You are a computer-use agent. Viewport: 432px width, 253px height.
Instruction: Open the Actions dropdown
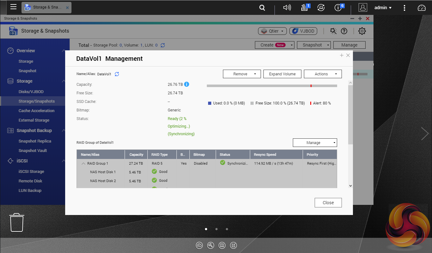coord(323,74)
